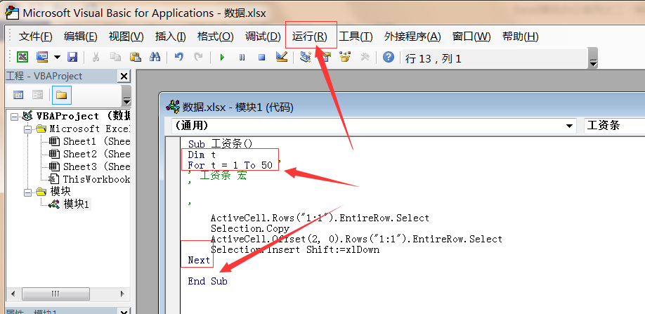Toggle Design Mode icon
Viewport: 645px width, 314px height.
[x=282, y=57]
